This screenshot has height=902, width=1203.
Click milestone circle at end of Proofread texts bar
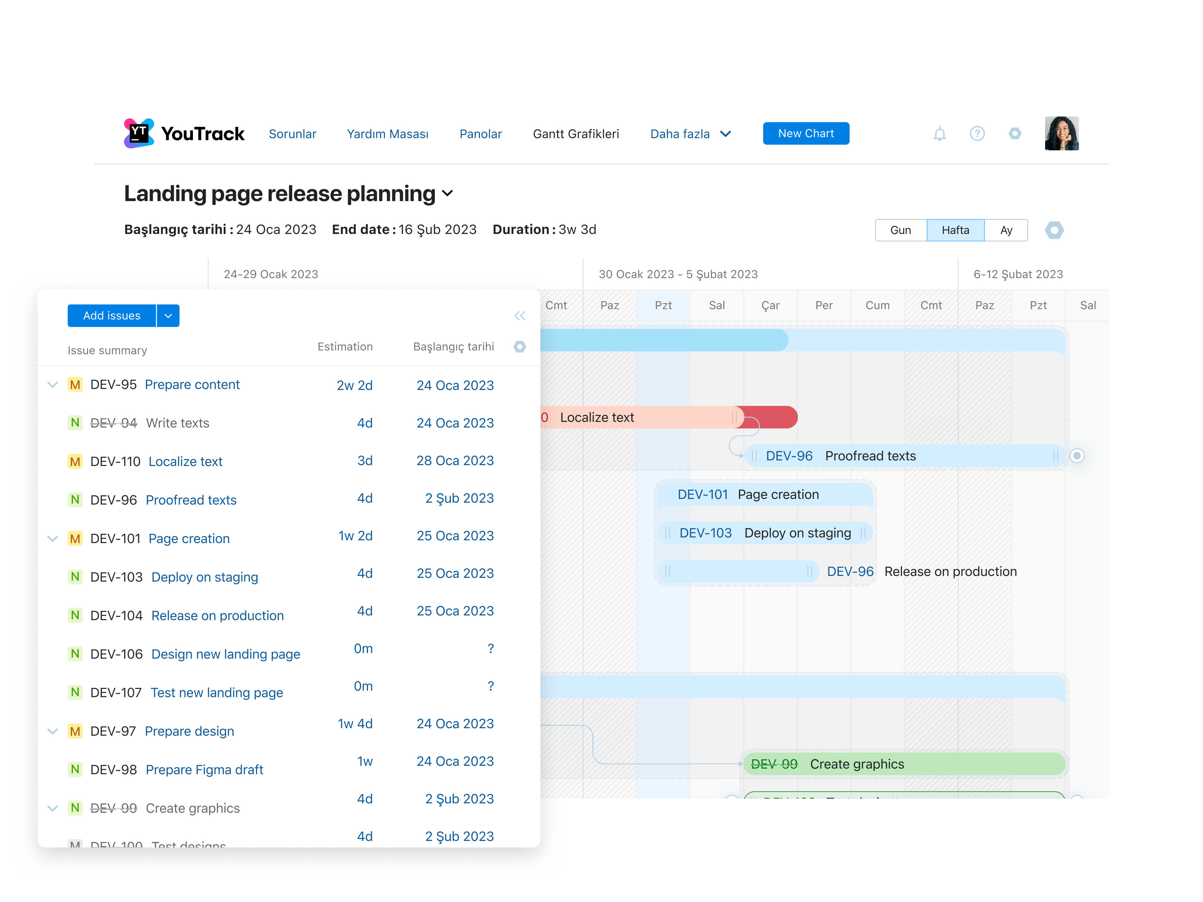point(1077,456)
